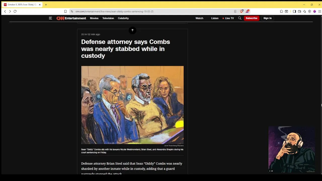Toggle Reader mode icon in the address bar
Image resolution: width=322 pixels, height=181 pixels.
(235, 11)
